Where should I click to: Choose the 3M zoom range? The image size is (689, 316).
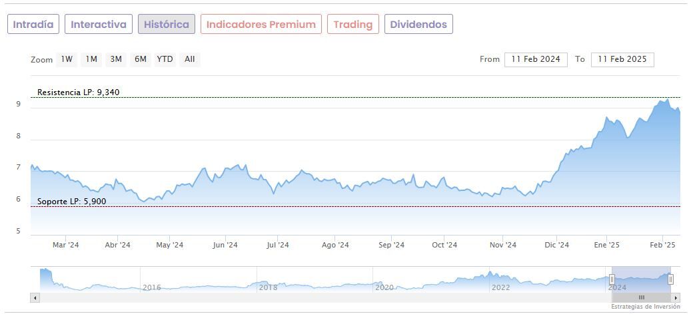[116, 59]
